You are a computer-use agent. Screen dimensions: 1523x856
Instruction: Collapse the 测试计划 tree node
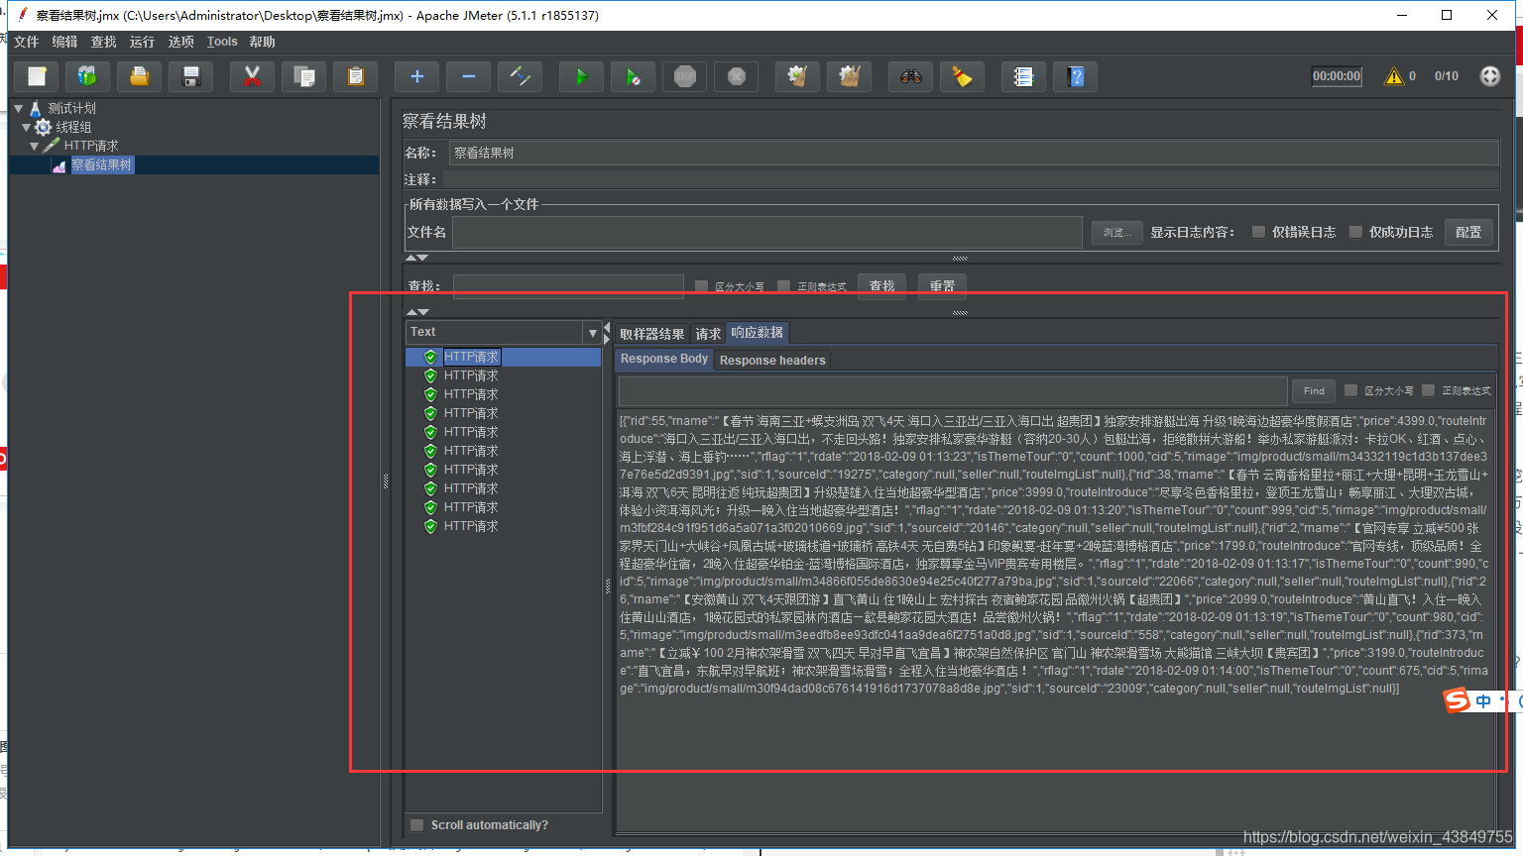(19, 108)
